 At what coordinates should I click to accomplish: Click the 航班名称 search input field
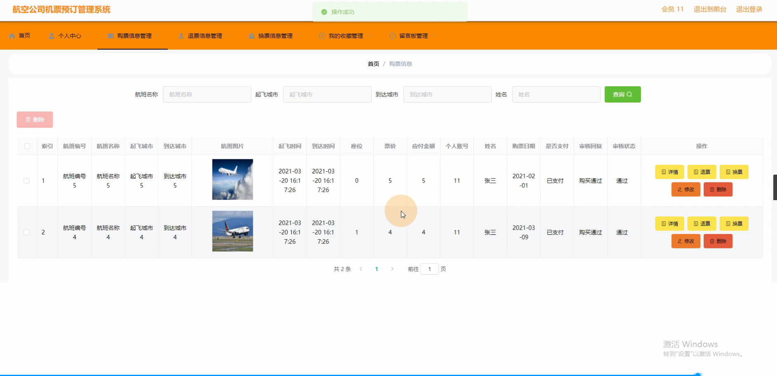[x=207, y=94]
